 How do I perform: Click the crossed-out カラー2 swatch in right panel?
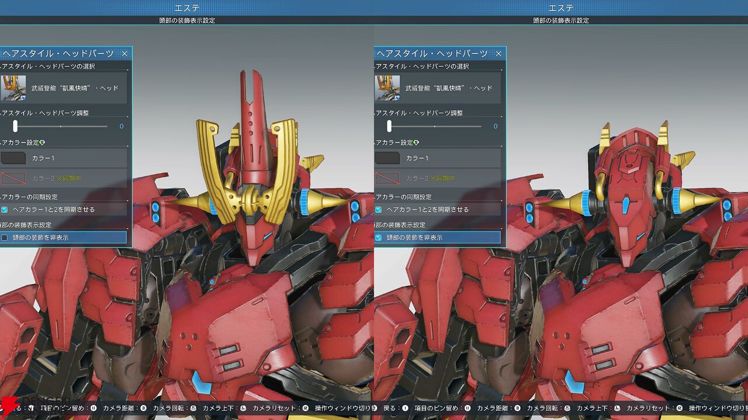(x=387, y=178)
